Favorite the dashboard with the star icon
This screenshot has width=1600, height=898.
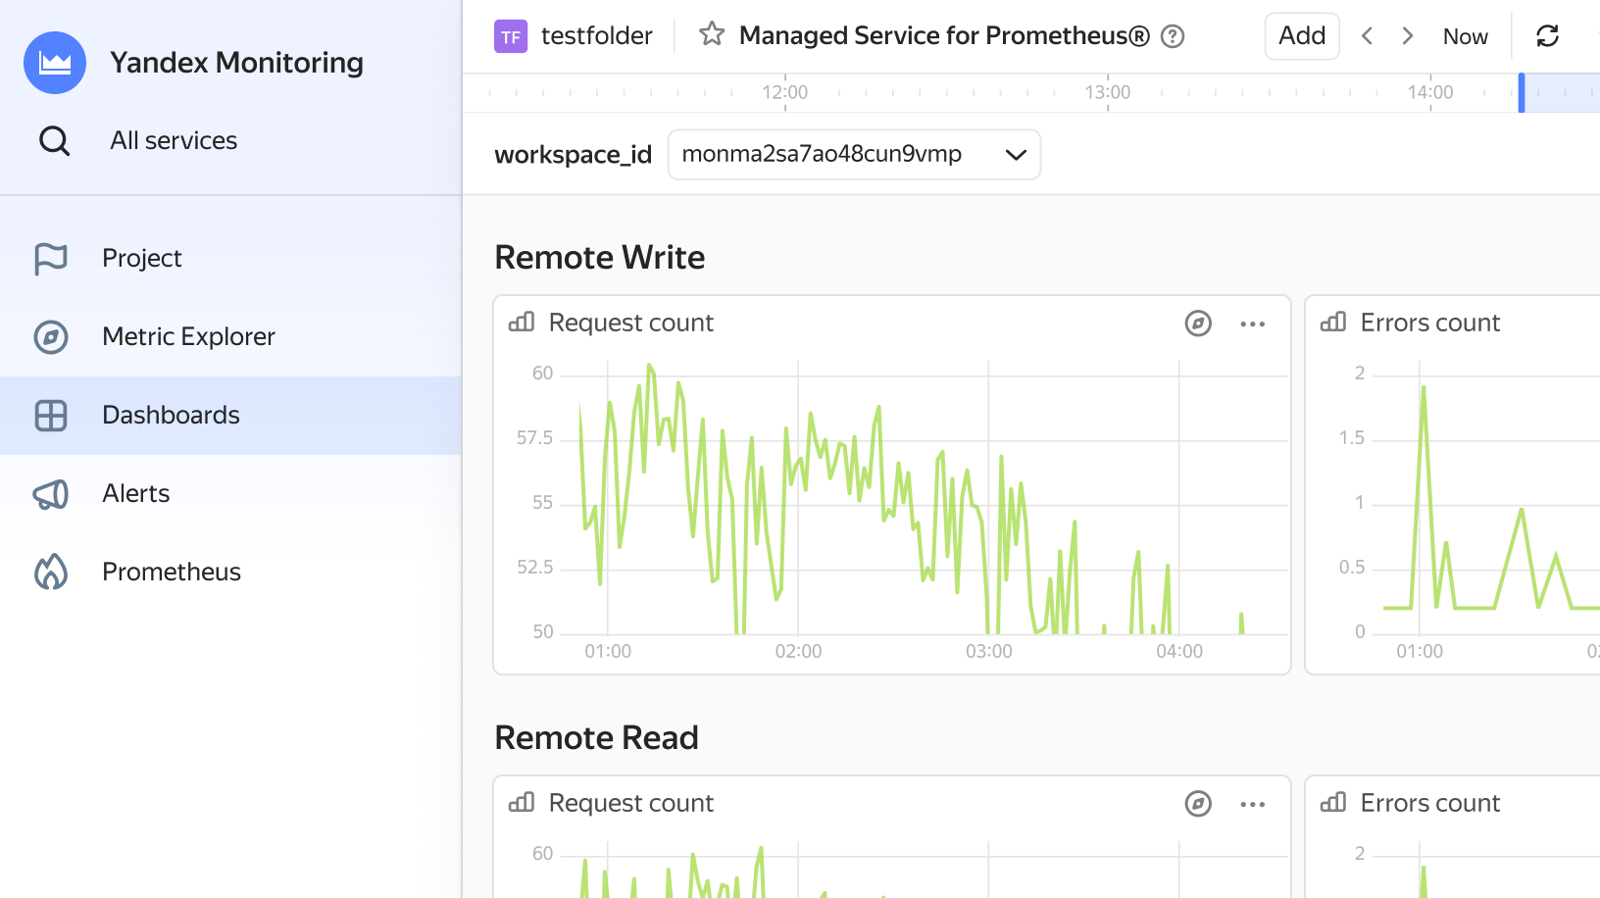point(712,35)
